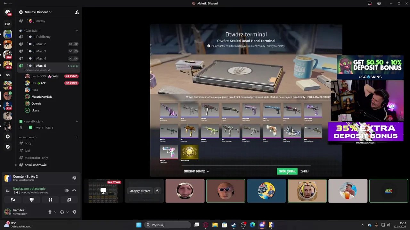Join the Max. 3 voice channel
Viewport: 410px width, 230px height.
click(48, 51)
